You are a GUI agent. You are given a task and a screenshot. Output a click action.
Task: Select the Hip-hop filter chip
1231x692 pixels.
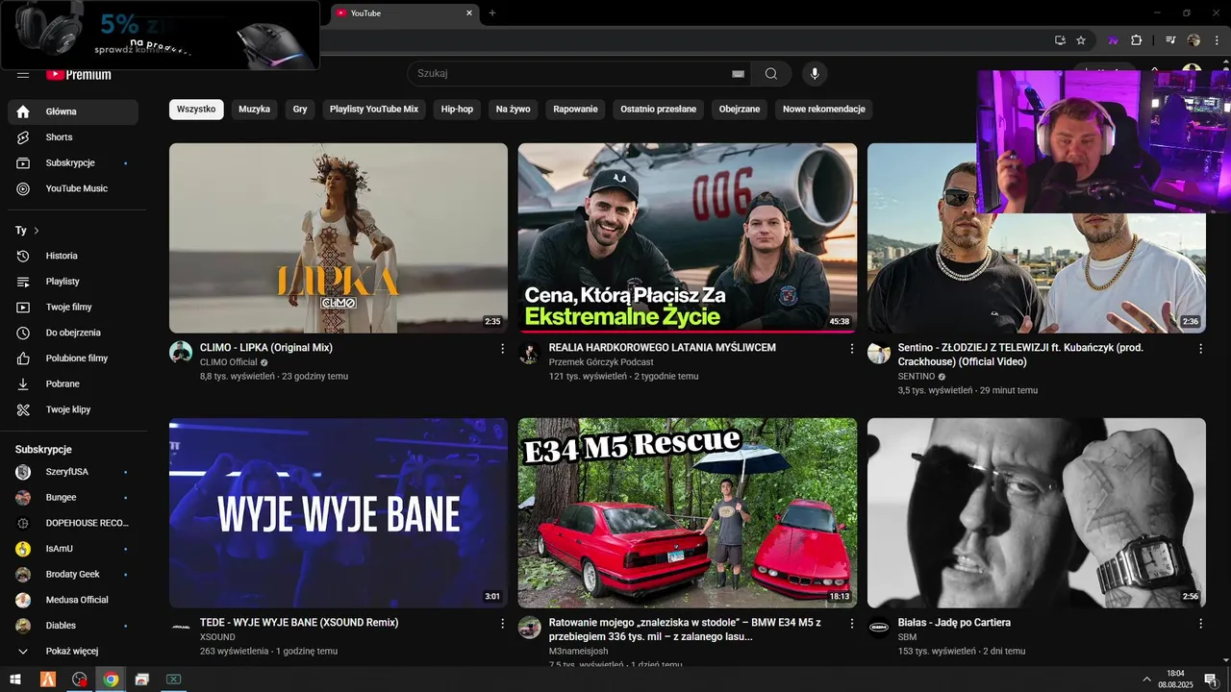click(457, 110)
